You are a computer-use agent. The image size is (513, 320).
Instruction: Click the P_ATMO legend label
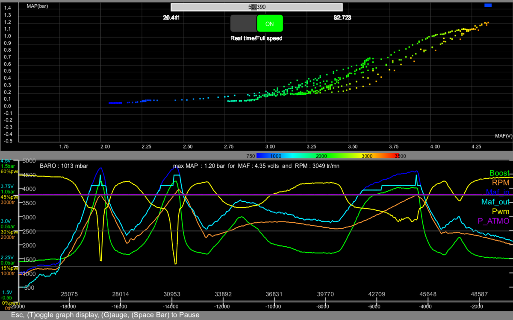point(495,221)
